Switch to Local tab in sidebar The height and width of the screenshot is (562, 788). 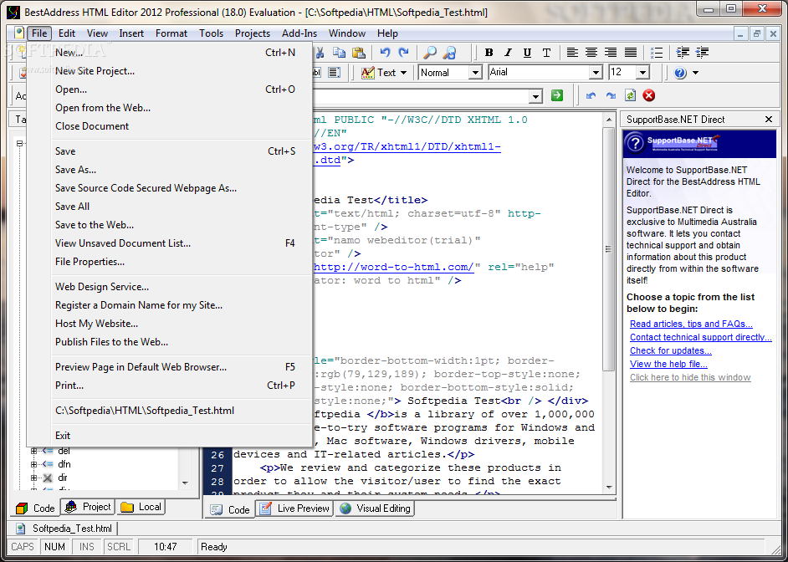(141, 507)
